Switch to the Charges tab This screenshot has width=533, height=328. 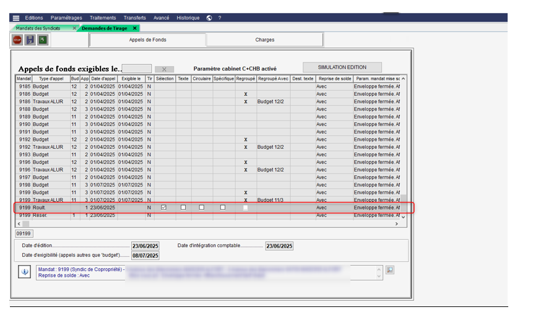tap(265, 40)
